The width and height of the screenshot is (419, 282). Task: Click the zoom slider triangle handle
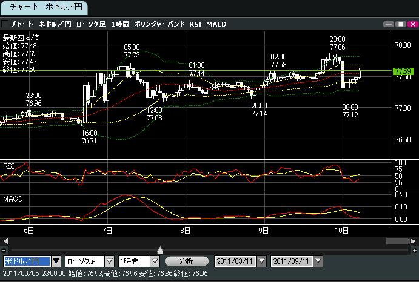(159, 249)
